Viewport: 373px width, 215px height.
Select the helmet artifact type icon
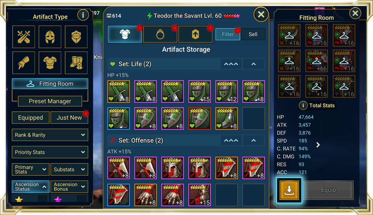tap(50, 37)
